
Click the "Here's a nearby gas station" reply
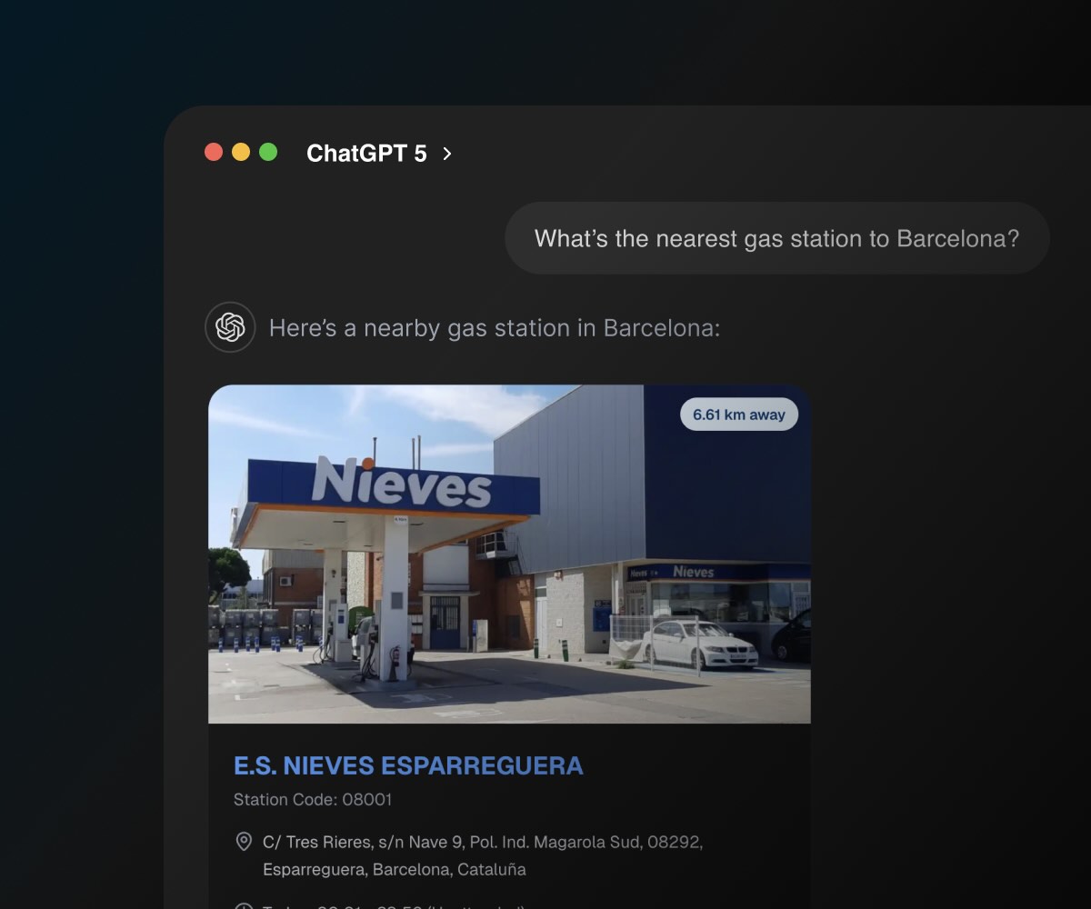(x=494, y=328)
